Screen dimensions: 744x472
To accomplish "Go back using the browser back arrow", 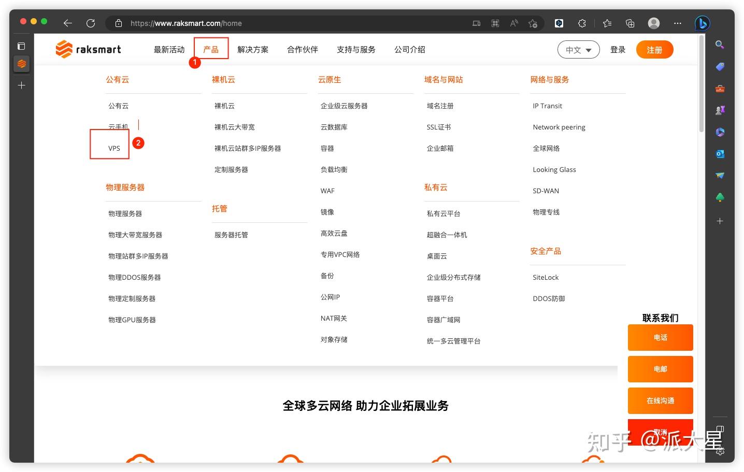I will point(67,23).
